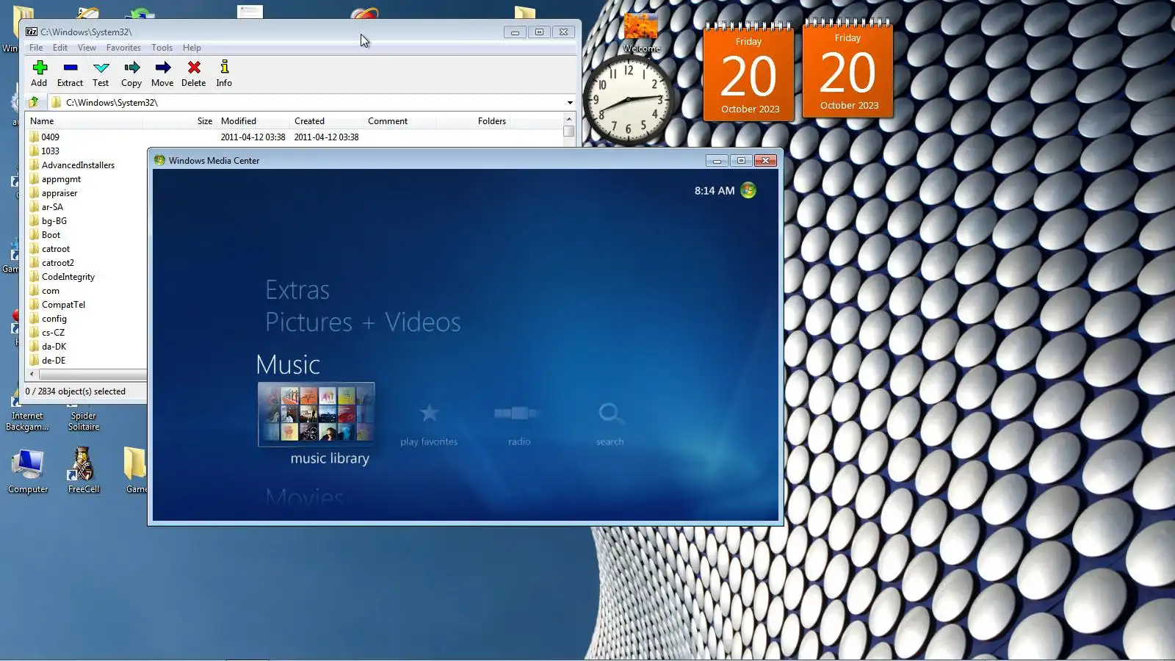Viewport: 1175px width, 661px height.
Task: Sort file list by Modified column
Action: coord(253,121)
